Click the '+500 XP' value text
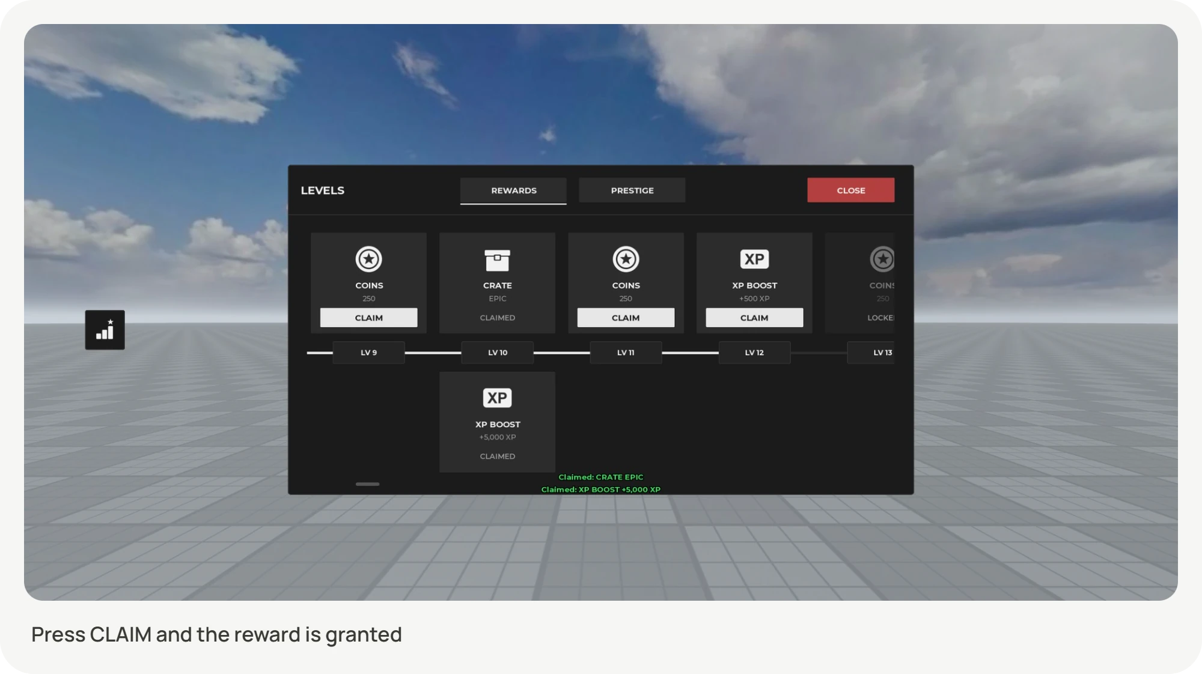The height and width of the screenshot is (674, 1202). click(x=754, y=299)
